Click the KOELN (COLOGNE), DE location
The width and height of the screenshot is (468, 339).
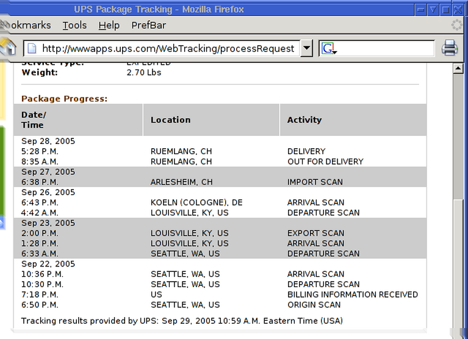pos(196,202)
